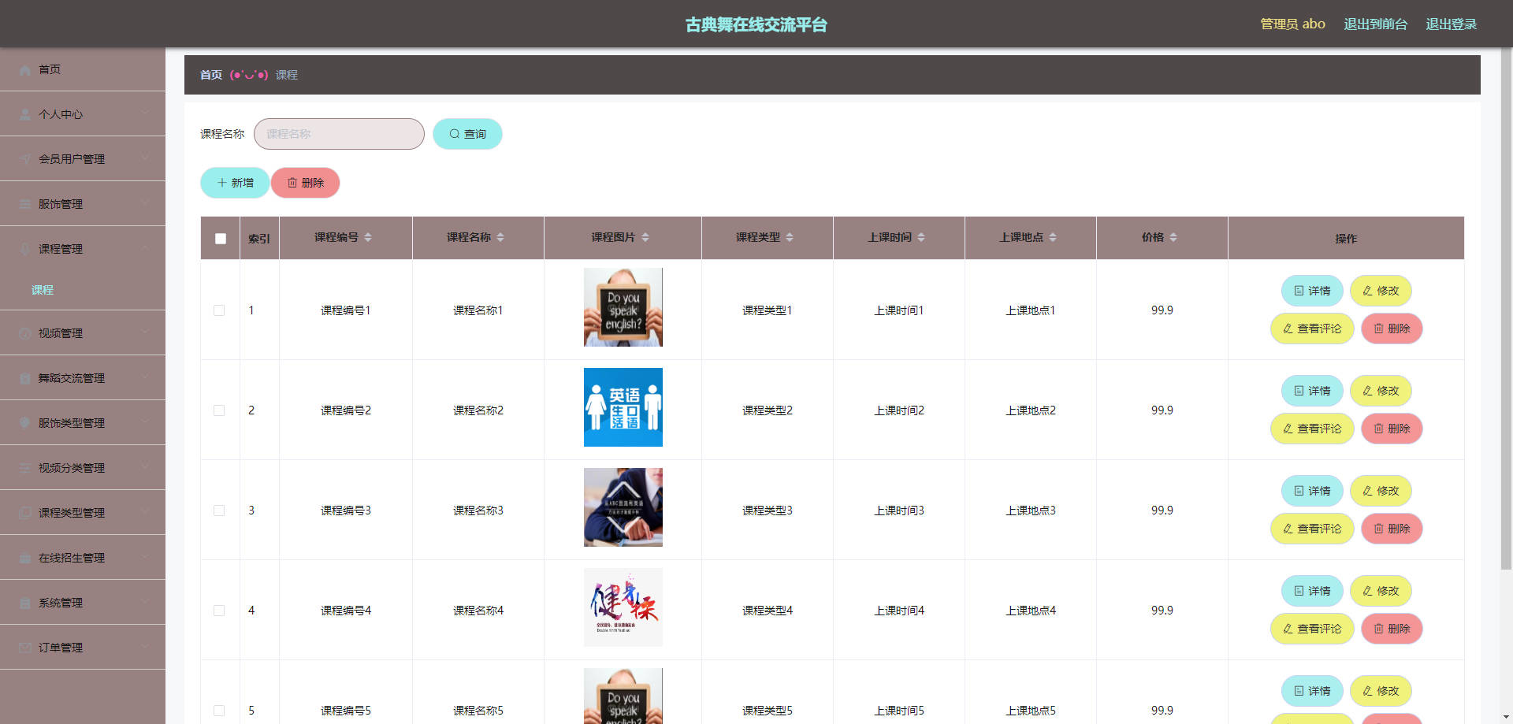Expand 视频管理 menu chevron
Screen dimensions: 1513x724
(145, 333)
